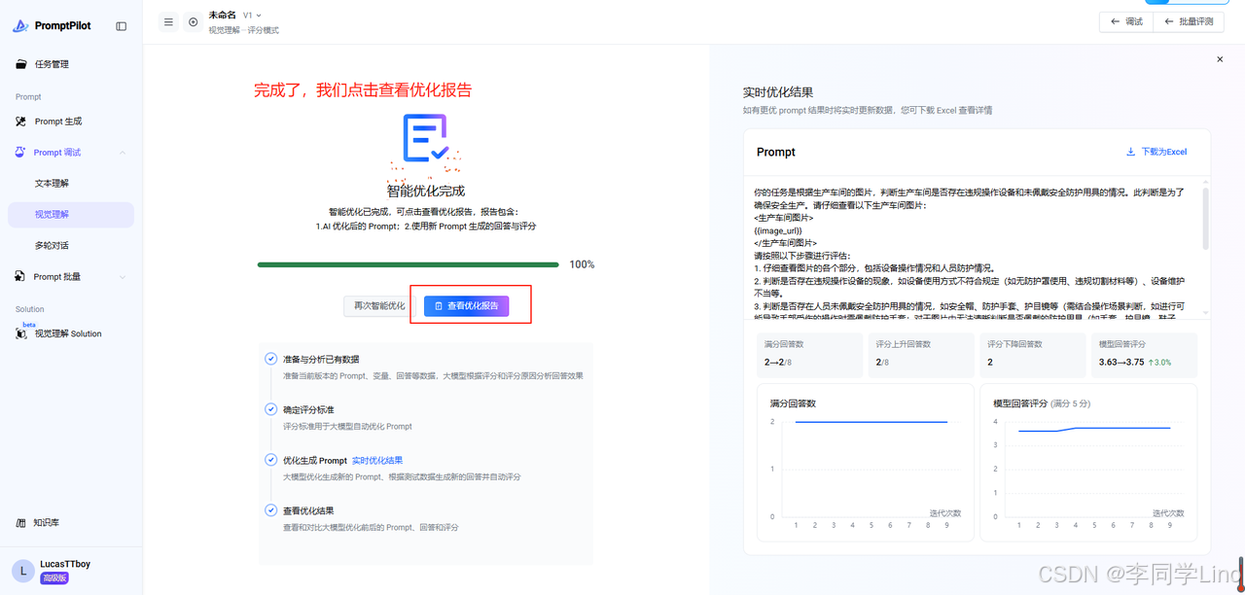Click the Prompt 调试 icon
The width and height of the screenshot is (1245, 595).
point(21,153)
